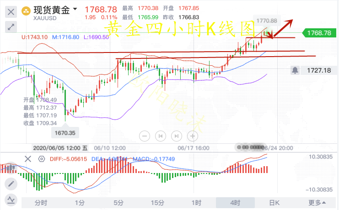Open the indicators chart-line icon

tap(11, 200)
